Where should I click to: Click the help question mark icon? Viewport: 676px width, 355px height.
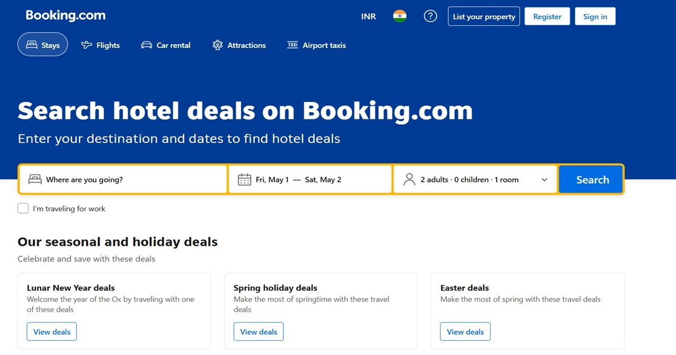click(x=430, y=16)
